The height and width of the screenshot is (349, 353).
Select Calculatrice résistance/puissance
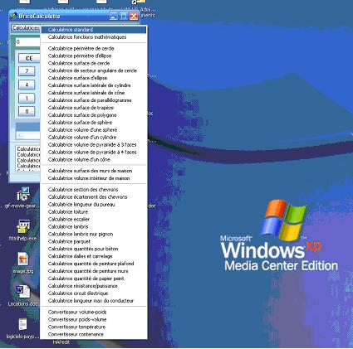(94, 286)
